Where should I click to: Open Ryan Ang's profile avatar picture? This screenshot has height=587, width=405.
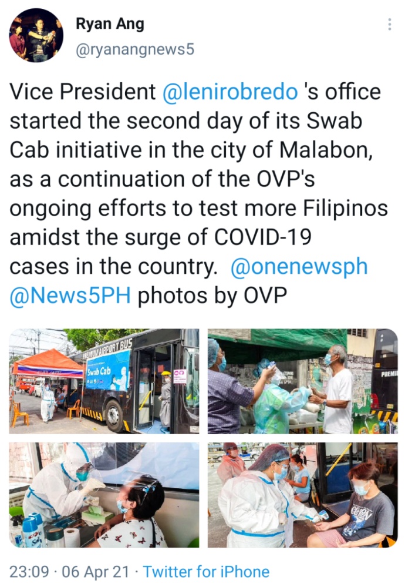(36, 35)
